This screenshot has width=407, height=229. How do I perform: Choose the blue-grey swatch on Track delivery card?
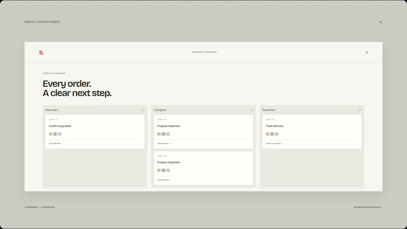tap(277, 134)
